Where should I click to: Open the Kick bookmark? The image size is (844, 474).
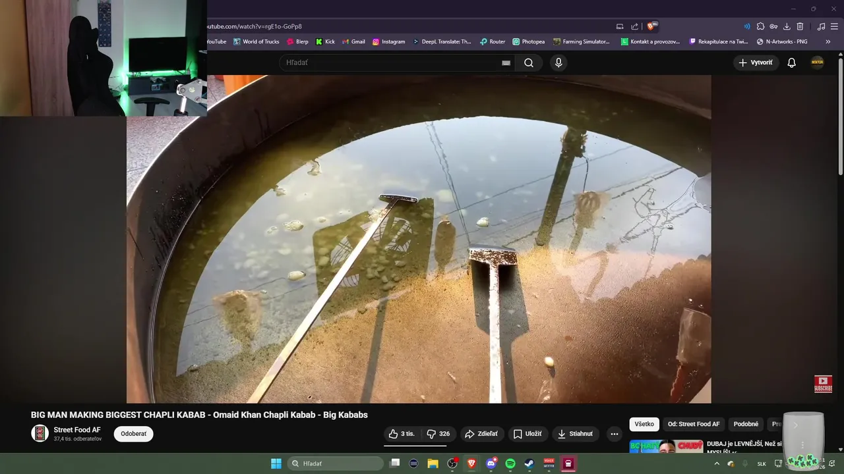325,41
